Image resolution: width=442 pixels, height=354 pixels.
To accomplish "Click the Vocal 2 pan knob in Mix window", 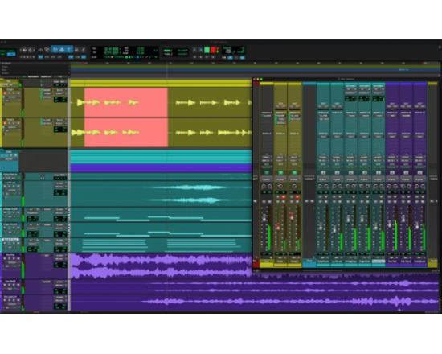I will (294, 187).
